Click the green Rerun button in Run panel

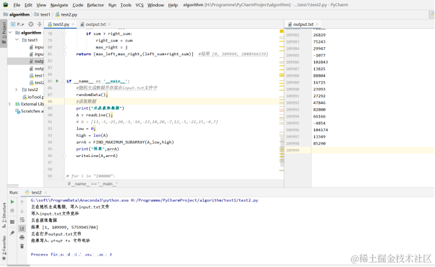(x=12, y=202)
